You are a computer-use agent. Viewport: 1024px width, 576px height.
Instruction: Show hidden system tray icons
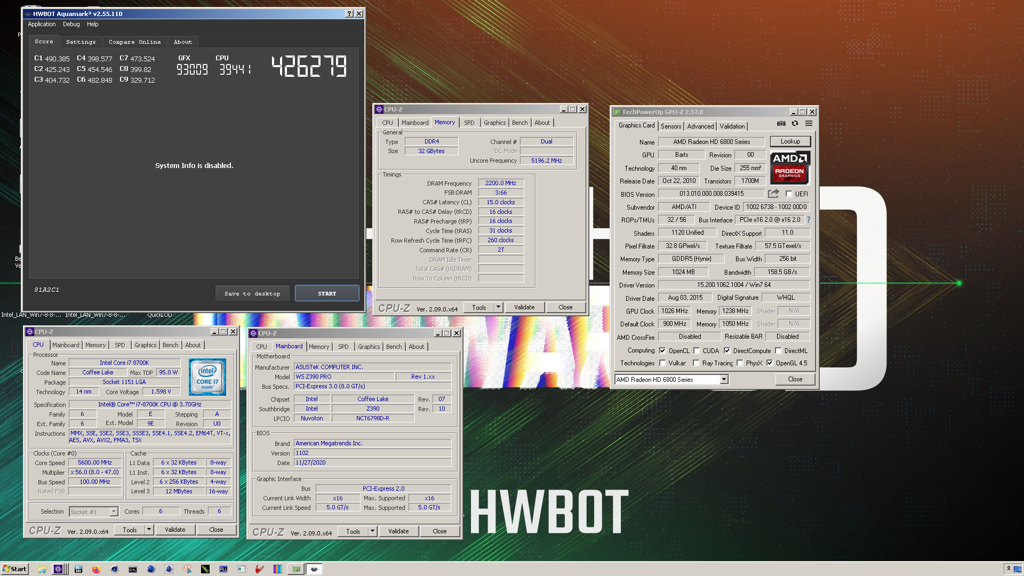(x=1009, y=569)
